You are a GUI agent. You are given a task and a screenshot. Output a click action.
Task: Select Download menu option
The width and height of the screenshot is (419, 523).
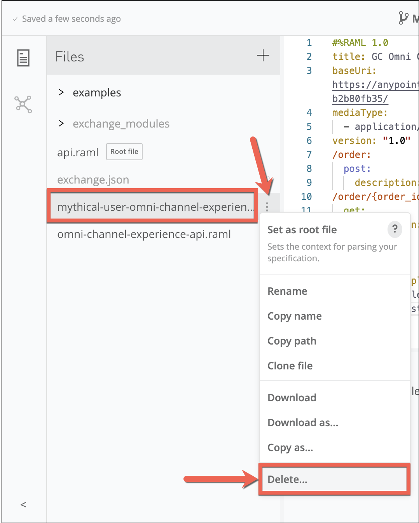pyautogui.click(x=292, y=398)
